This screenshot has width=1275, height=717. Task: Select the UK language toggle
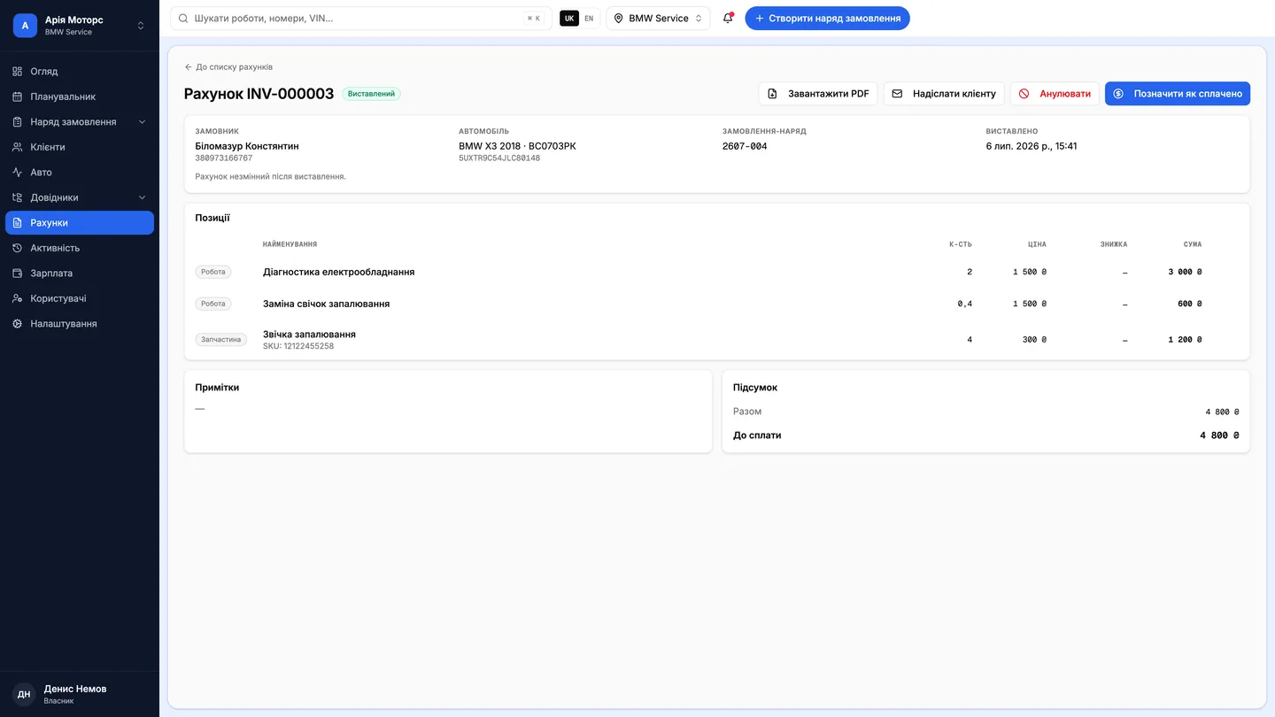(x=568, y=18)
